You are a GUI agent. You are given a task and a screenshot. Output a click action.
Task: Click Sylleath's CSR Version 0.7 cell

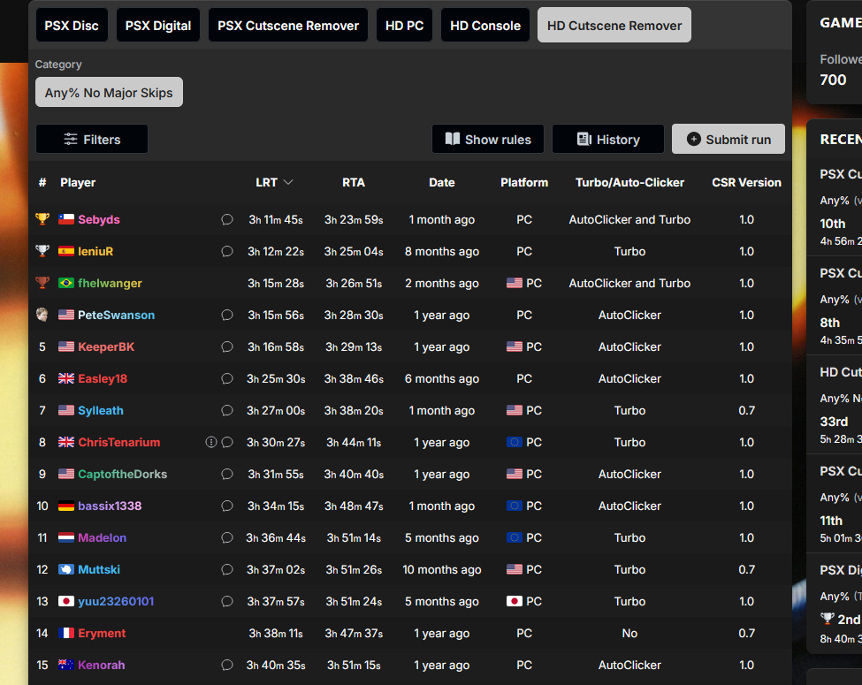tap(746, 411)
